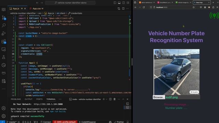Click the audi1.png filename text
The image size is (219, 123).
[x=171, y=97]
